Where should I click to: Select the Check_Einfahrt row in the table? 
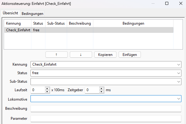point(18,30)
